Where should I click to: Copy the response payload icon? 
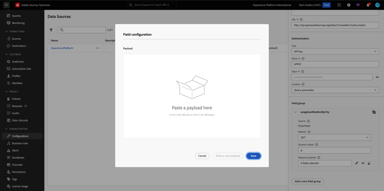point(370,163)
